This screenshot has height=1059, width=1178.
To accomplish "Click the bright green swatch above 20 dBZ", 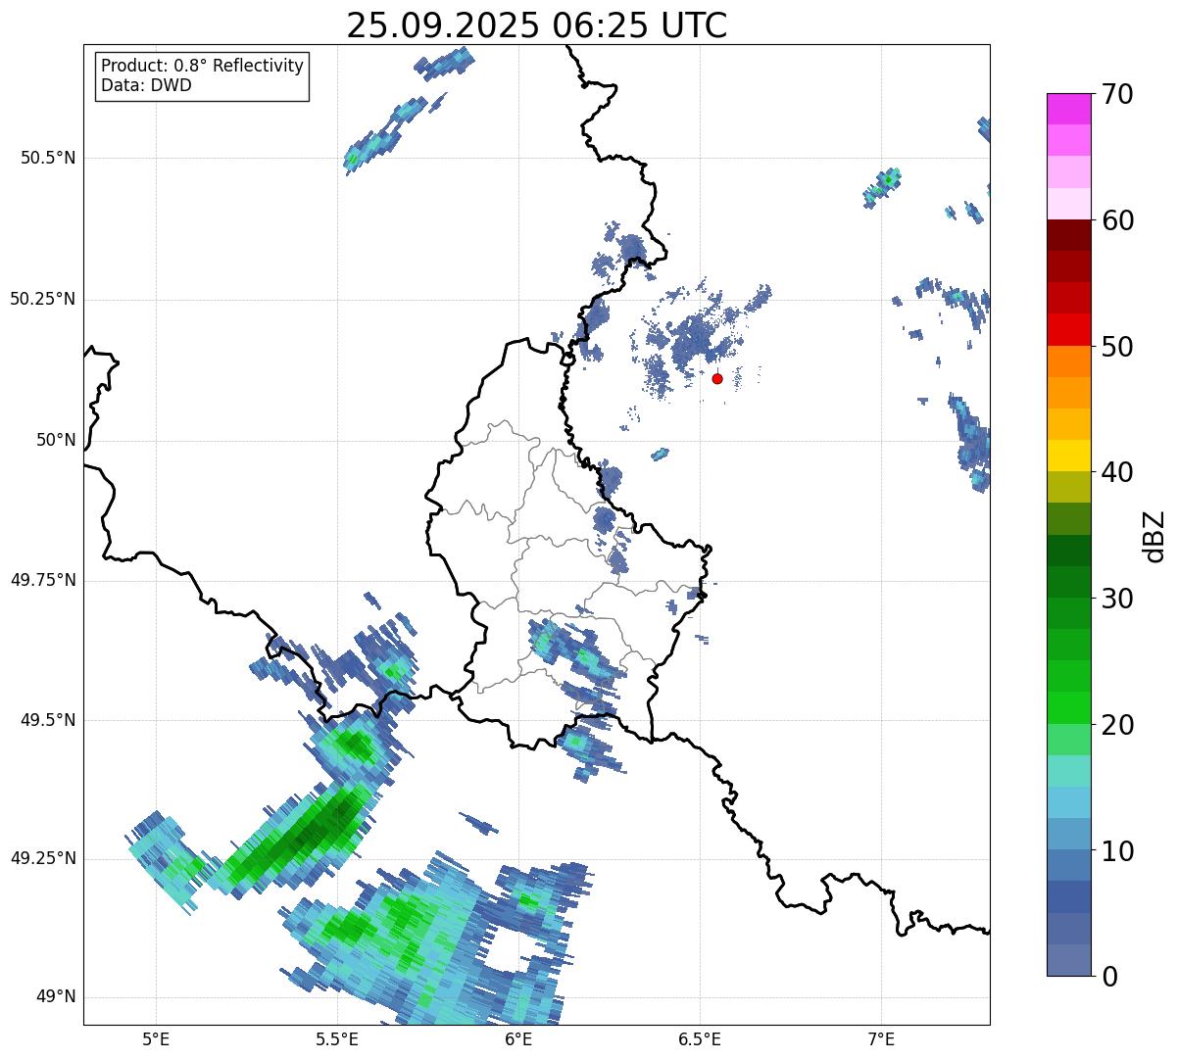I will (1069, 708).
